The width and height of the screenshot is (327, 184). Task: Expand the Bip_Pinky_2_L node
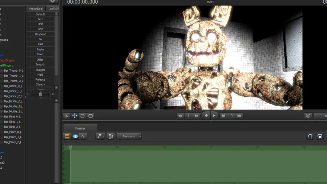[1, 142]
